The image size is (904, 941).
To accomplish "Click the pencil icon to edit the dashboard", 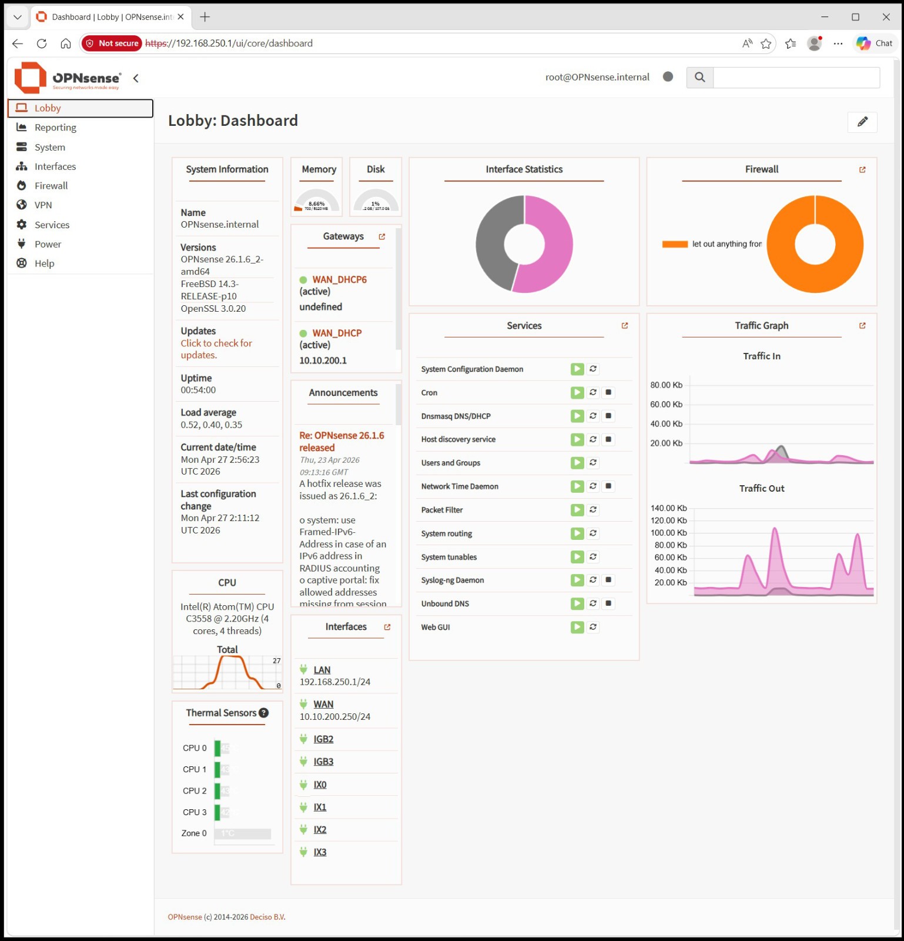I will tap(862, 122).
